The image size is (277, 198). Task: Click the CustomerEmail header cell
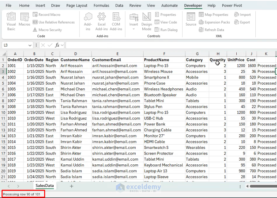tap(117, 60)
